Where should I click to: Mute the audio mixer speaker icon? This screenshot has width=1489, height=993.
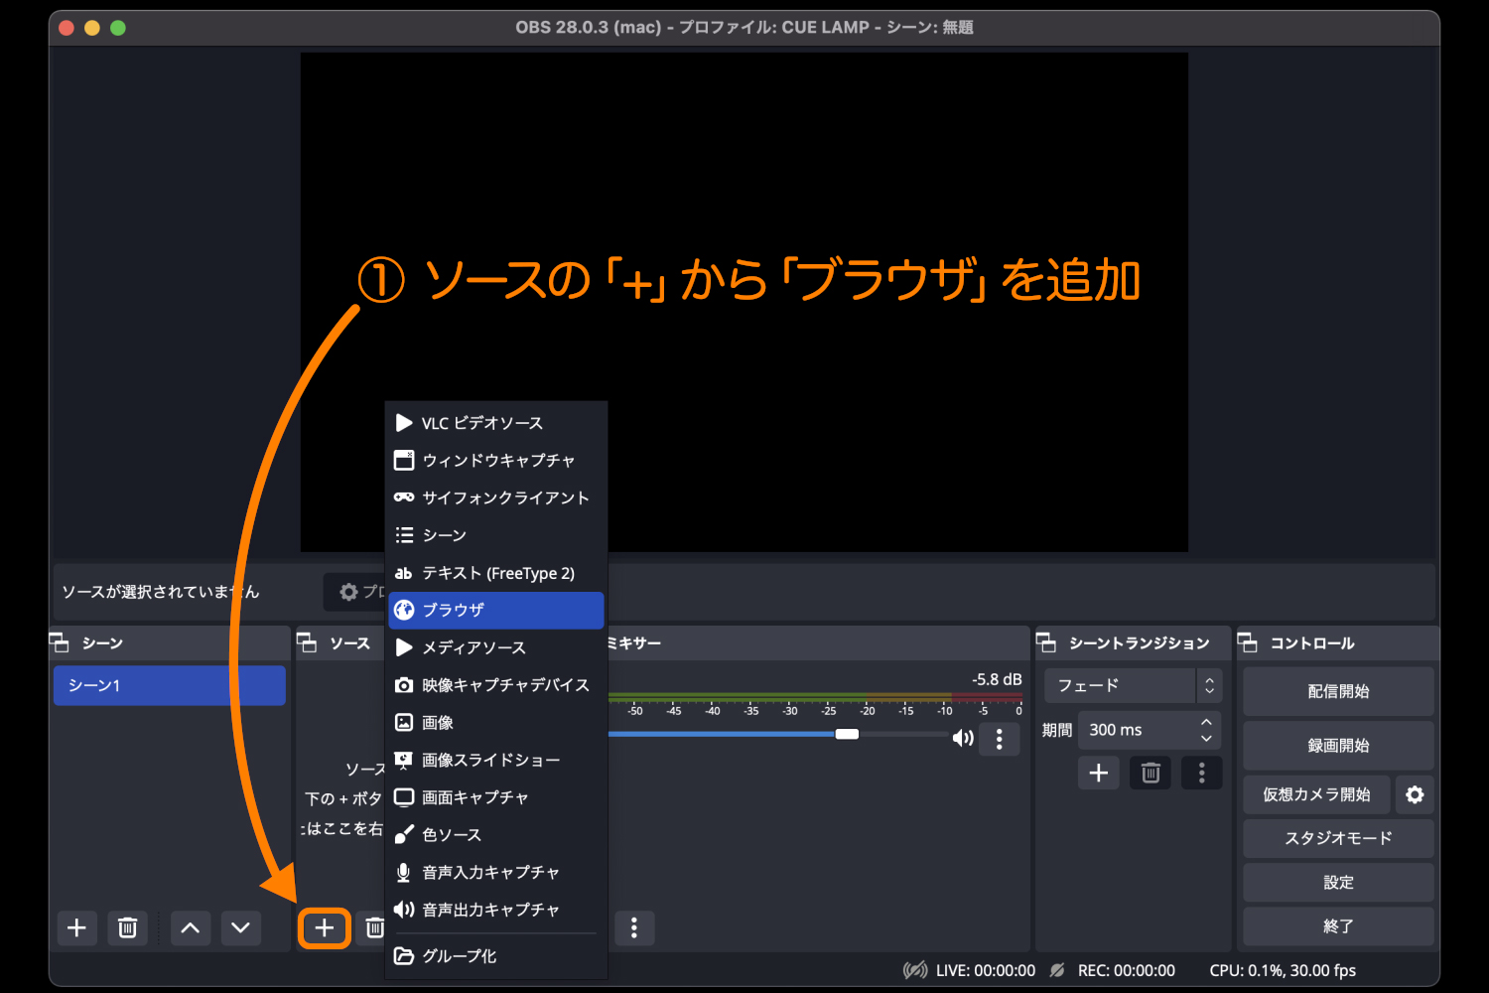962,738
